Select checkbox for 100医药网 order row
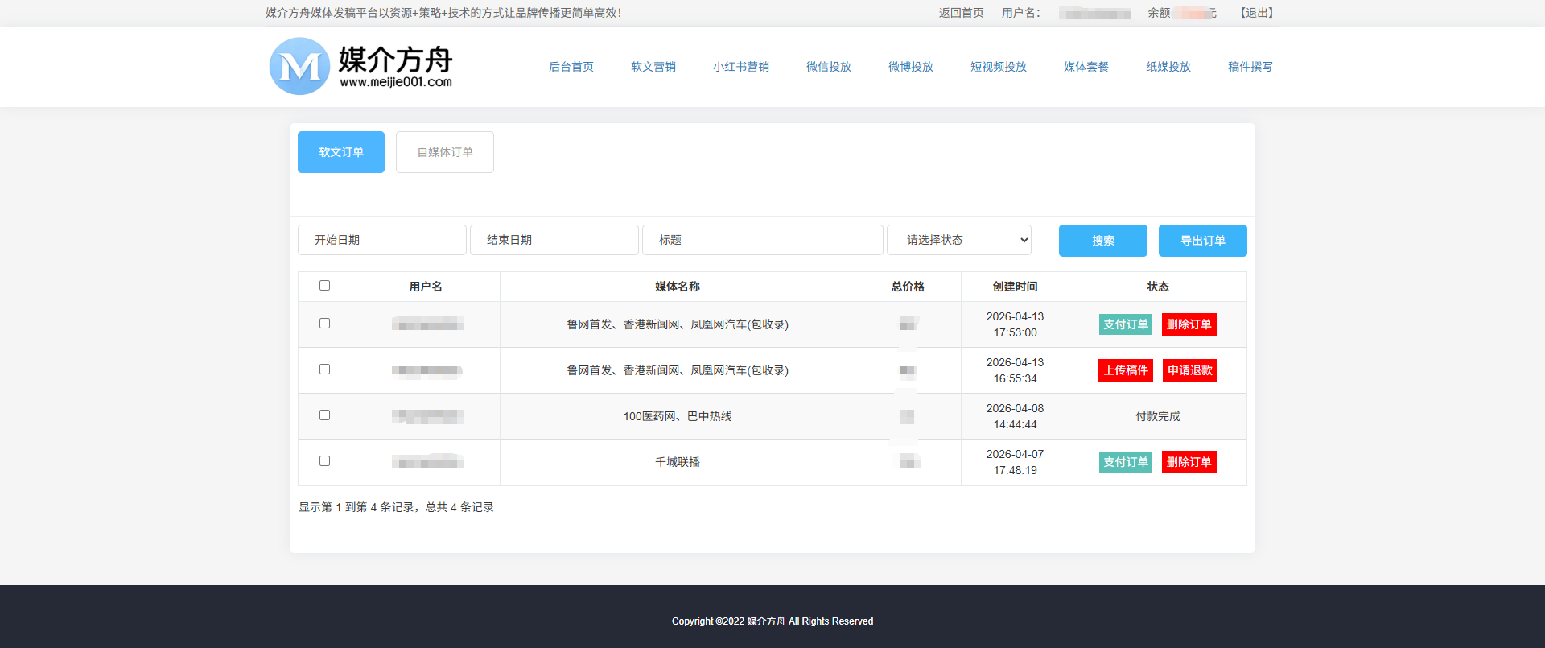The image size is (1545, 648). coord(324,415)
